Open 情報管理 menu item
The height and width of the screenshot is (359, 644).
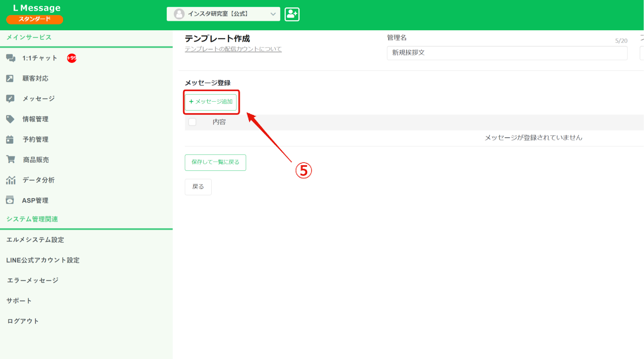[x=35, y=119]
